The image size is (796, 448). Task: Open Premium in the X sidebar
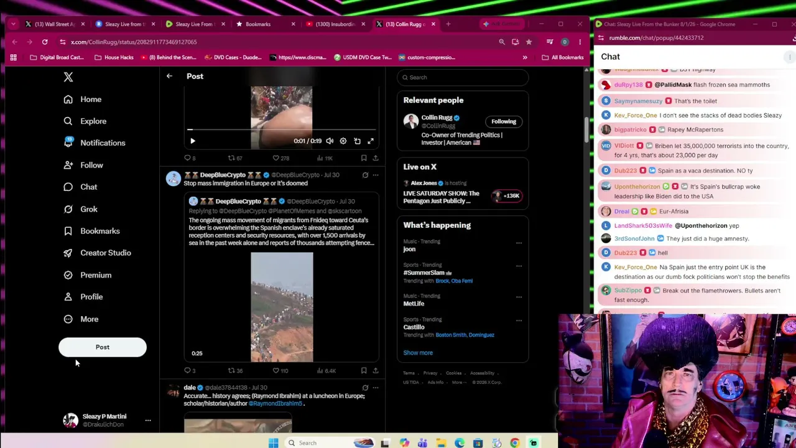tap(87, 275)
